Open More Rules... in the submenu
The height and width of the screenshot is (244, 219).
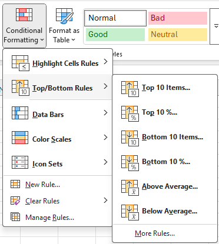[165, 233]
